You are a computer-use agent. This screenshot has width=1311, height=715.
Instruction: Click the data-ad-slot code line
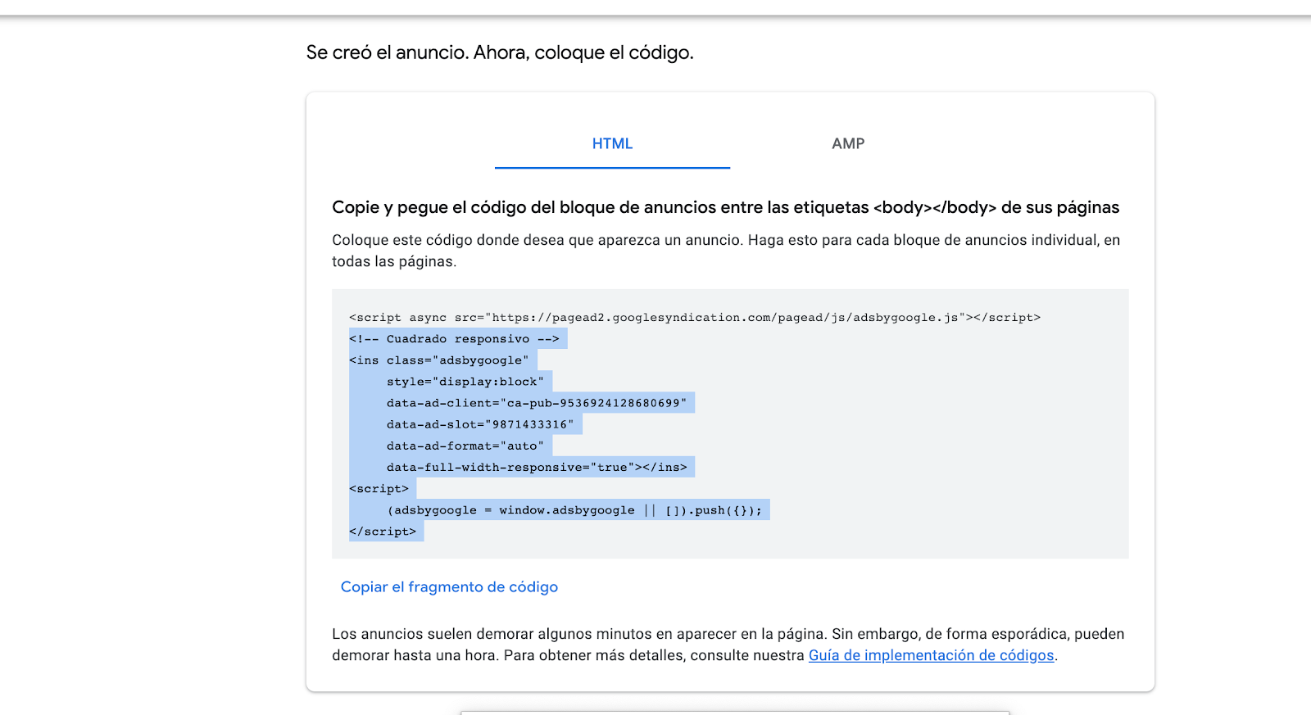(x=480, y=424)
